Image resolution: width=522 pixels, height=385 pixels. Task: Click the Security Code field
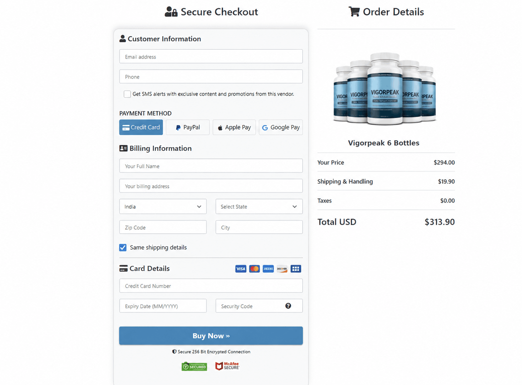point(259,306)
